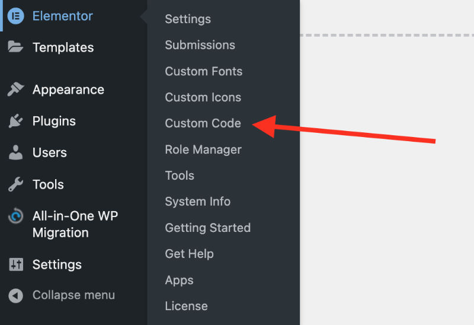Open Settings in the main sidebar
The width and height of the screenshot is (474, 325).
click(57, 265)
